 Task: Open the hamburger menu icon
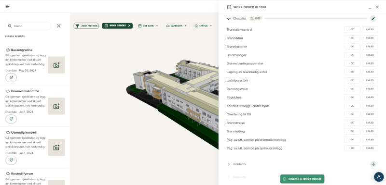[7, 7]
